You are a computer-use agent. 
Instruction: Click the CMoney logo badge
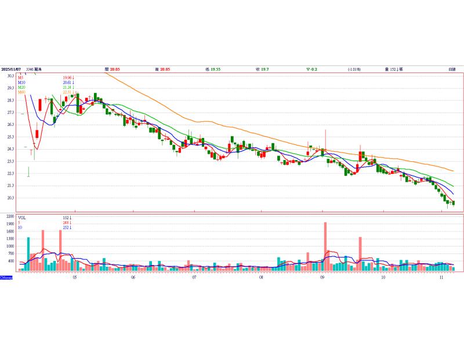point(6,278)
